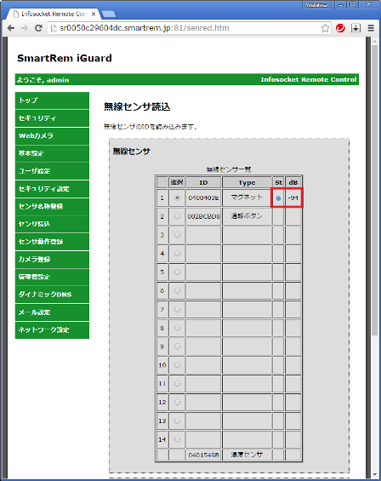The height and width of the screenshot is (481, 381).
Task: Click the vertical page scrollbar thumb
Action: click(x=374, y=190)
